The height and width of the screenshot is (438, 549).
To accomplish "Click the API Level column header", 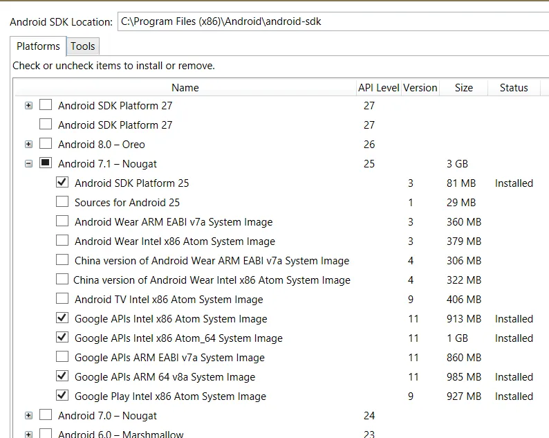I will 378,88.
